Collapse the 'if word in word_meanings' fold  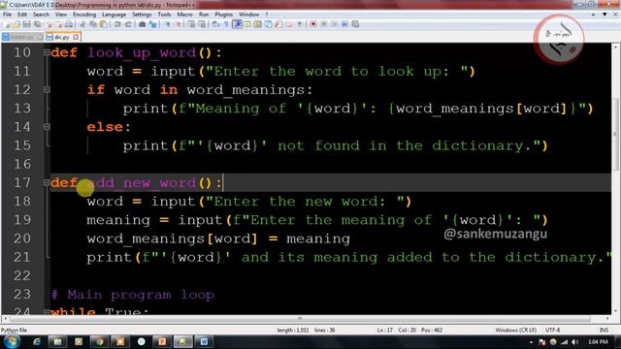tap(47, 89)
